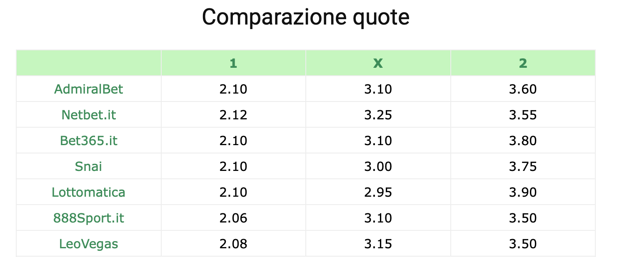Viewport: 622px width, 257px height.
Task: Select AdmiralBet home win odd 2.10
Action: [233, 89]
